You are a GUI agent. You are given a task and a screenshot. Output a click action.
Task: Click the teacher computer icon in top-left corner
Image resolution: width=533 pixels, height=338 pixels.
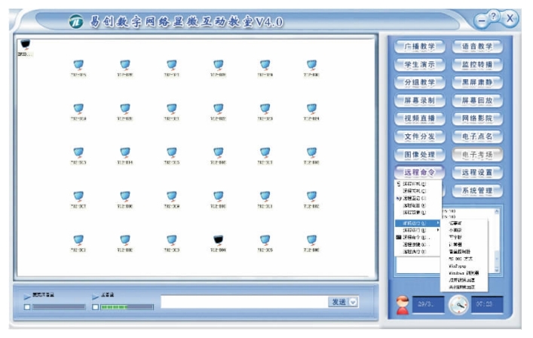(x=25, y=45)
